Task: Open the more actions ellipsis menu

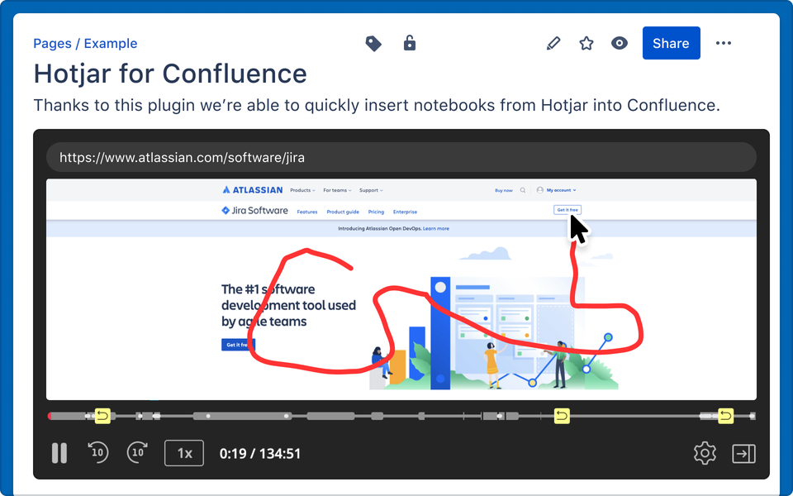Action: click(724, 43)
